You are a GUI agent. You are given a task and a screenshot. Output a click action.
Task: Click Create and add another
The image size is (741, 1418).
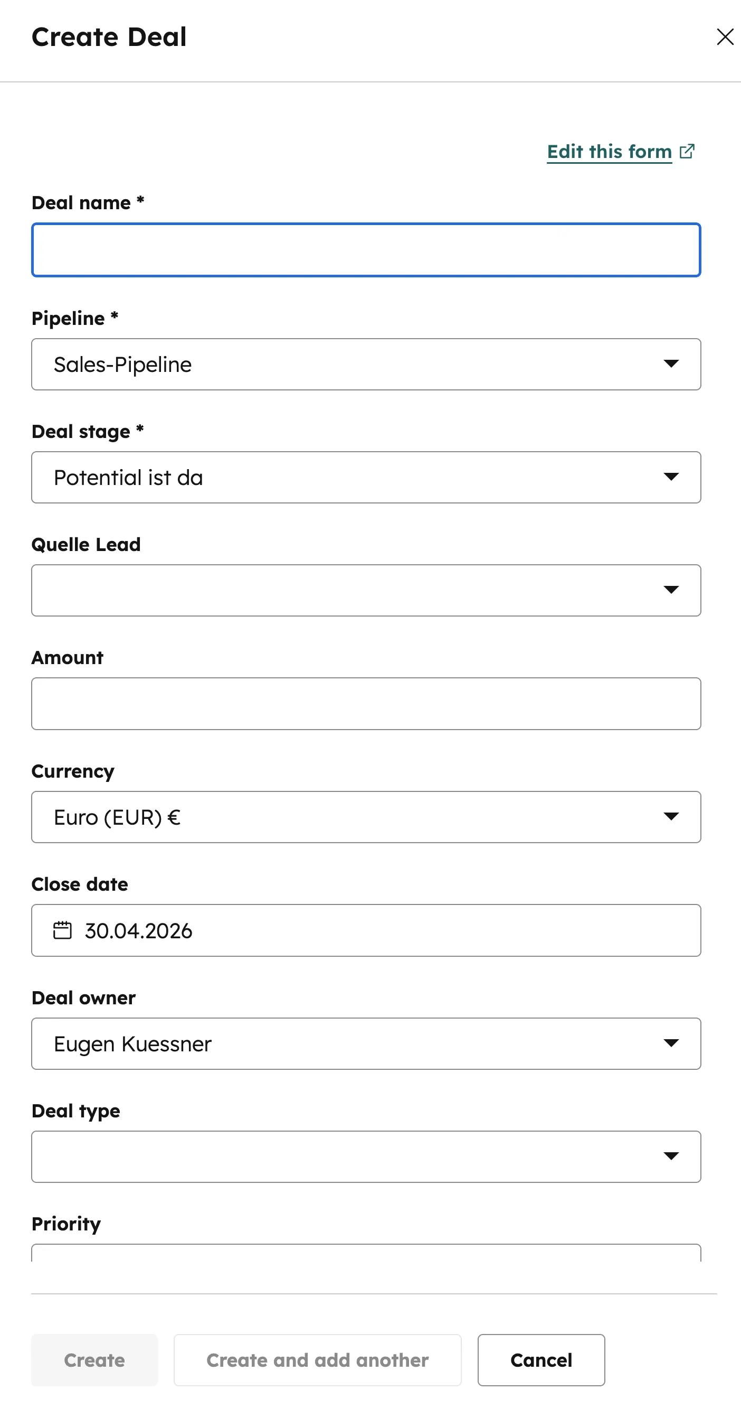point(317,1360)
